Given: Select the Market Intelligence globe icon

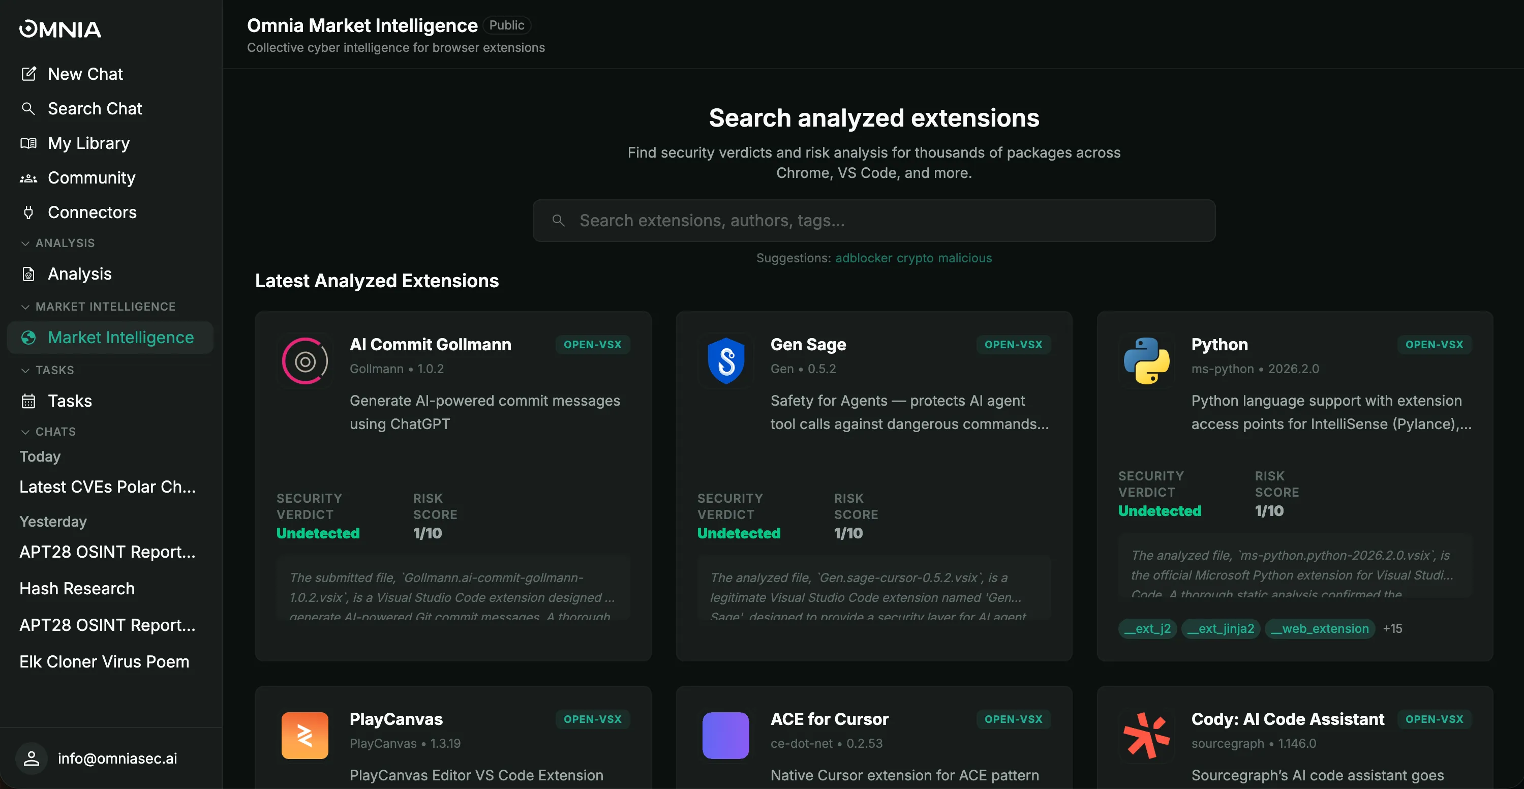Looking at the screenshot, I should (27, 337).
